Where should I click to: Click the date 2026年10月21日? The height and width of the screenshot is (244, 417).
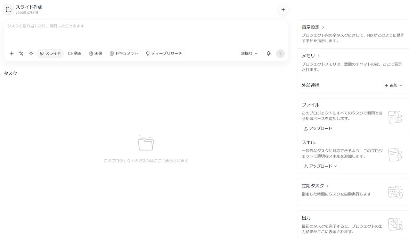click(27, 13)
